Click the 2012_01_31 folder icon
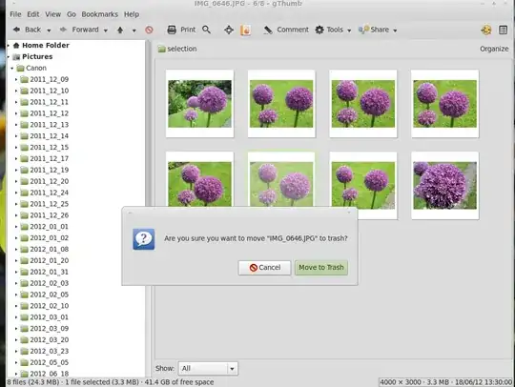The width and height of the screenshot is (515, 387). 24,272
